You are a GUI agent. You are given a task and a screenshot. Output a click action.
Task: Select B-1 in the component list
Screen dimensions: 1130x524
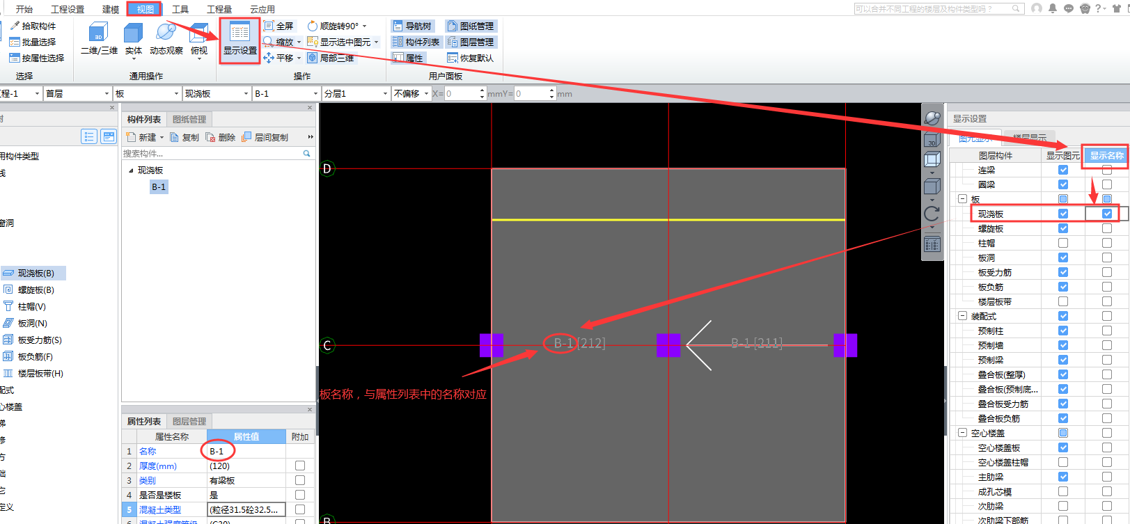pos(159,186)
